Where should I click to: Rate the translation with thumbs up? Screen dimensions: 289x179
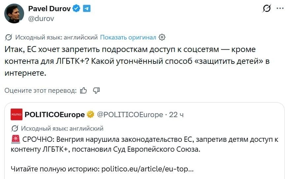pyautogui.click(x=83, y=90)
